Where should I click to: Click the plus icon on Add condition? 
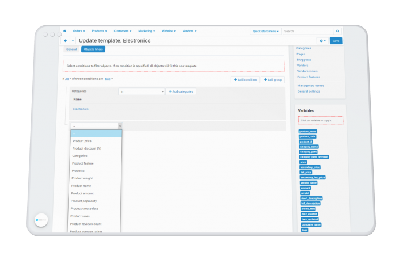coord(235,79)
